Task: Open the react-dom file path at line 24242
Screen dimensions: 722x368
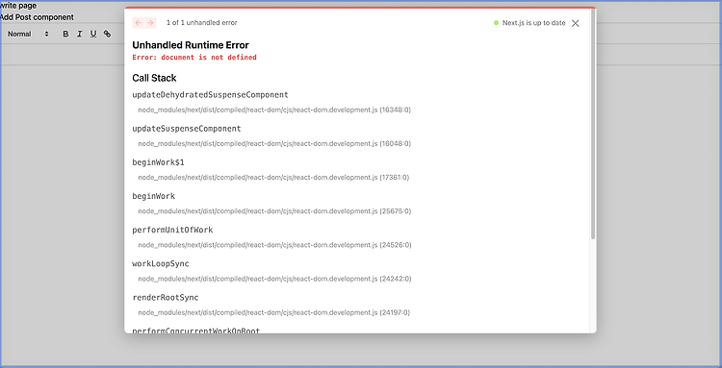Action: coord(274,279)
